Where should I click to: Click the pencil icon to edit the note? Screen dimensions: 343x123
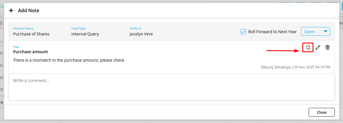click(318, 47)
